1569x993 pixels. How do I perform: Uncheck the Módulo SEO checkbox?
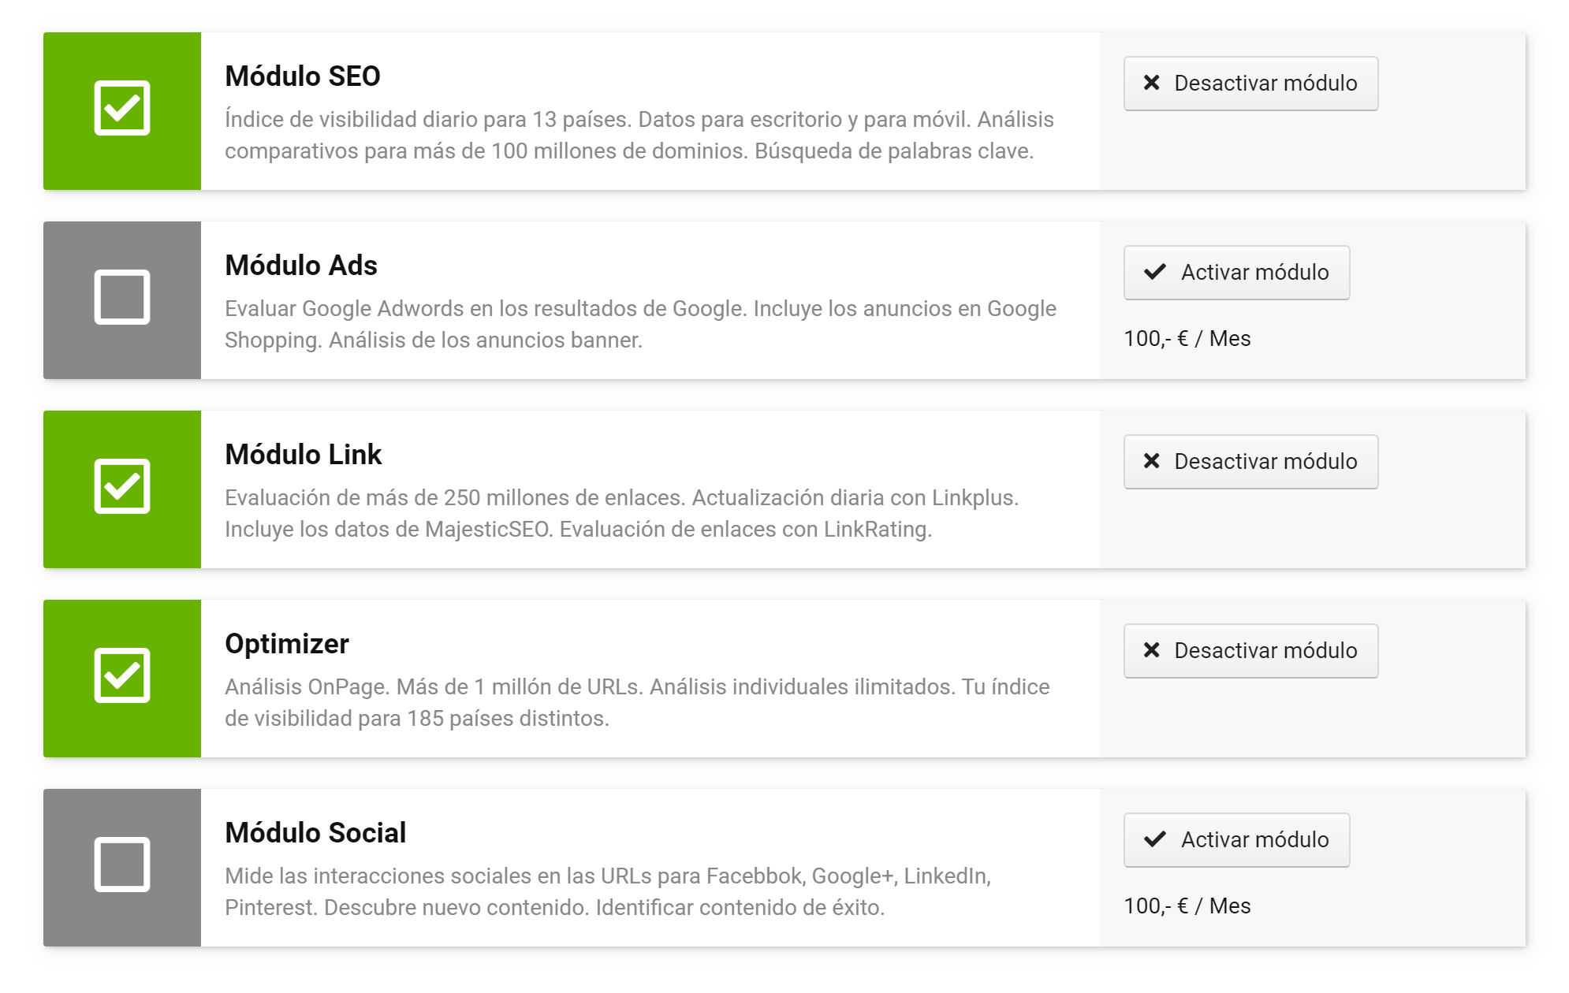tap(122, 108)
